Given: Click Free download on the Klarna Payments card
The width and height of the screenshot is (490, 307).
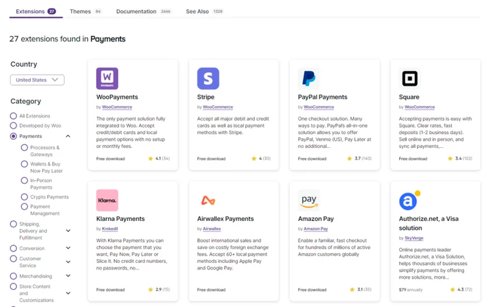Looking at the screenshot, I should pos(110,290).
